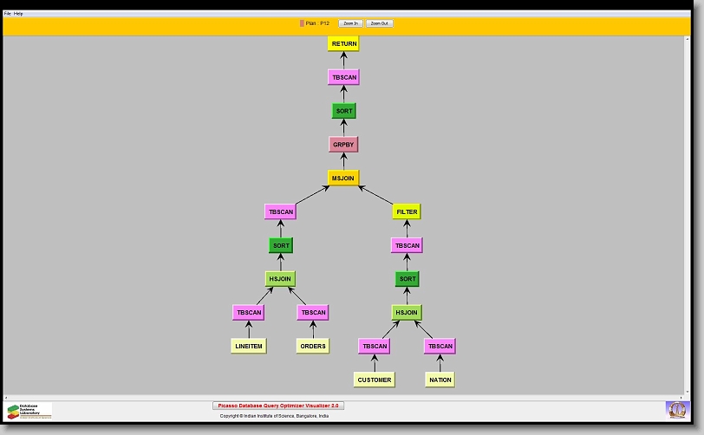Screen dimensions: 704x435
Task: Click the CUSTOMER table node
Action: [375, 380]
